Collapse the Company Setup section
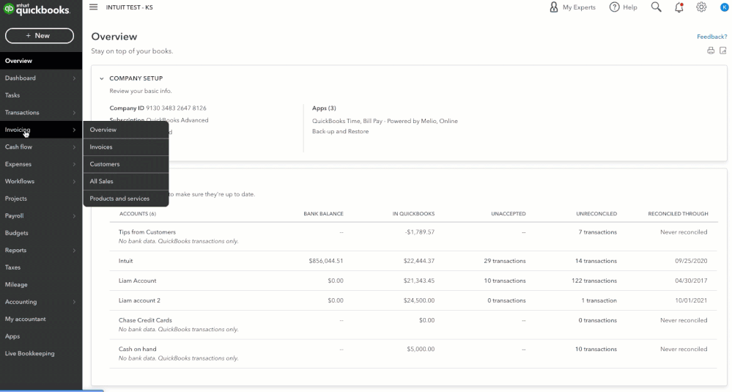This screenshot has height=392, width=732. pyautogui.click(x=101, y=78)
